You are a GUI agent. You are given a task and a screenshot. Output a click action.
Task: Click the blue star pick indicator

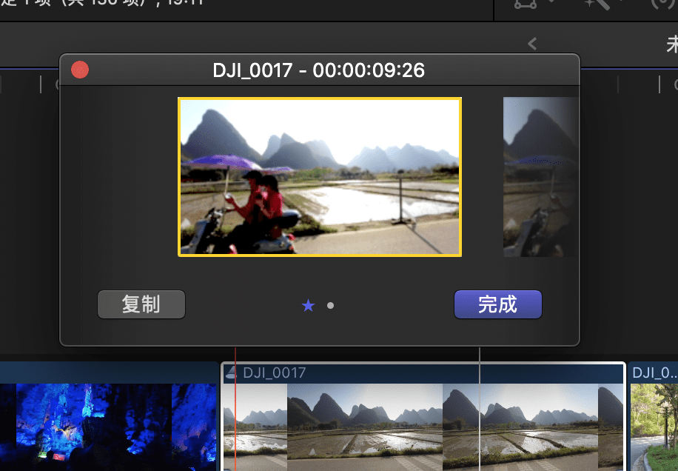pyautogui.click(x=309, y=305)
